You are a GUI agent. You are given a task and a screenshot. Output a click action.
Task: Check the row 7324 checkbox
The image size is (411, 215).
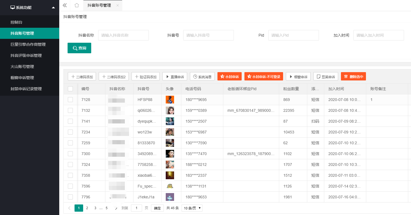pos(70,165)
